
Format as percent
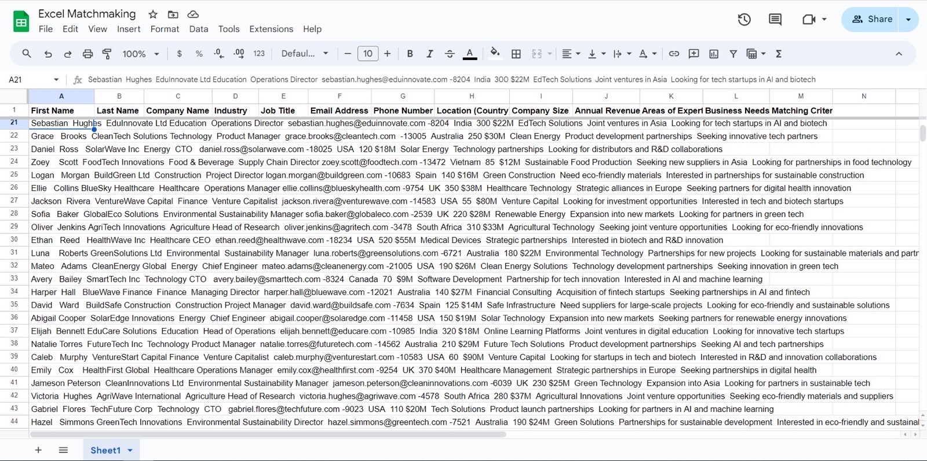(x=199, y=54)
